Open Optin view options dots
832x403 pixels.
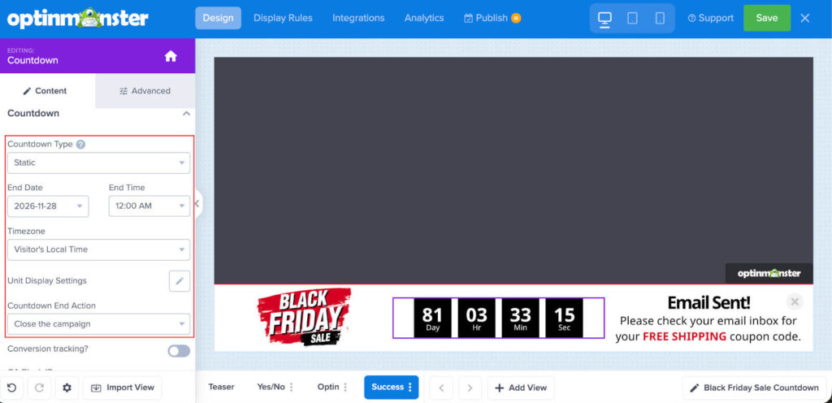[x=346, y=387]
